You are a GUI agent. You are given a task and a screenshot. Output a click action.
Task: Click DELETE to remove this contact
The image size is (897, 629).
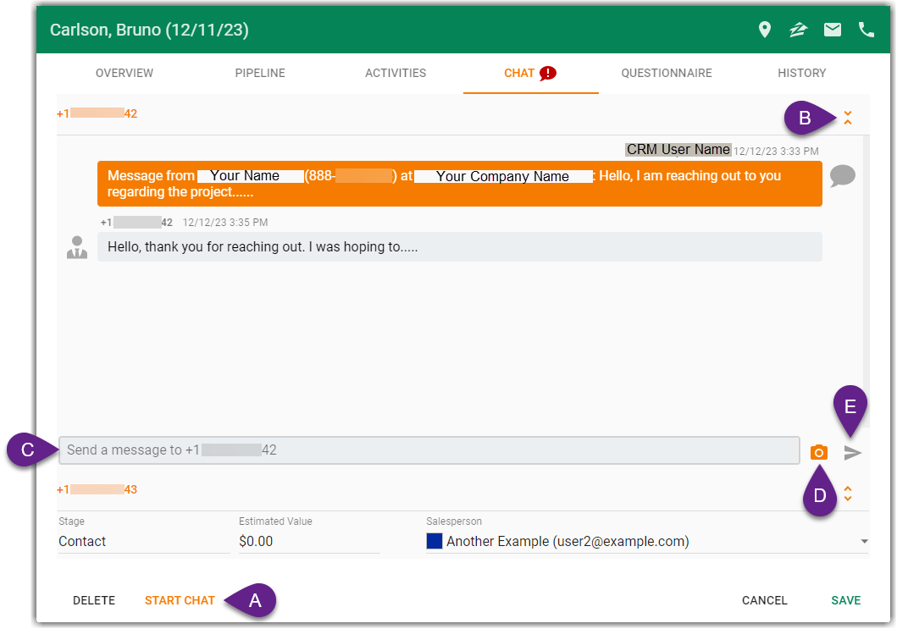tap(93, 600)
